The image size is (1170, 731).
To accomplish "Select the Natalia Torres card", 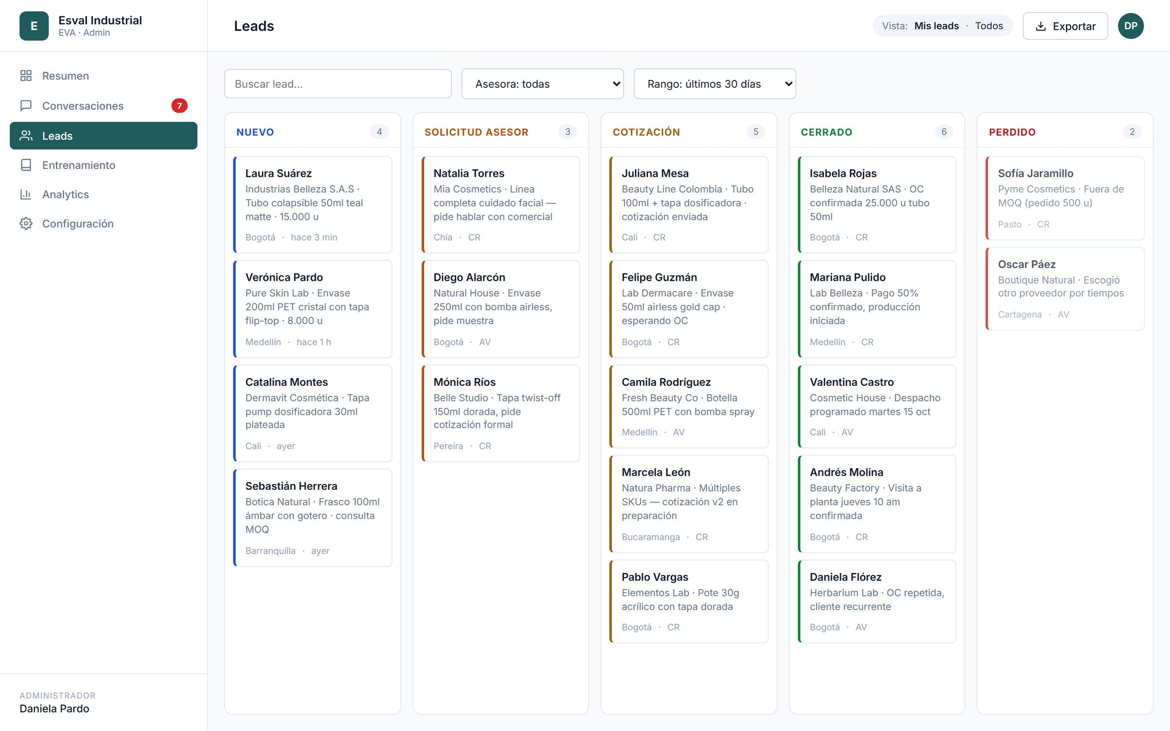I will click(501, 204).
